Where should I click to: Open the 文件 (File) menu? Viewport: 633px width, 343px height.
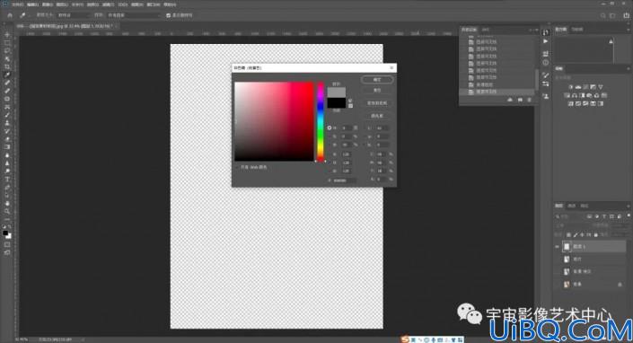pyautogui.click(x=17, y=4)
